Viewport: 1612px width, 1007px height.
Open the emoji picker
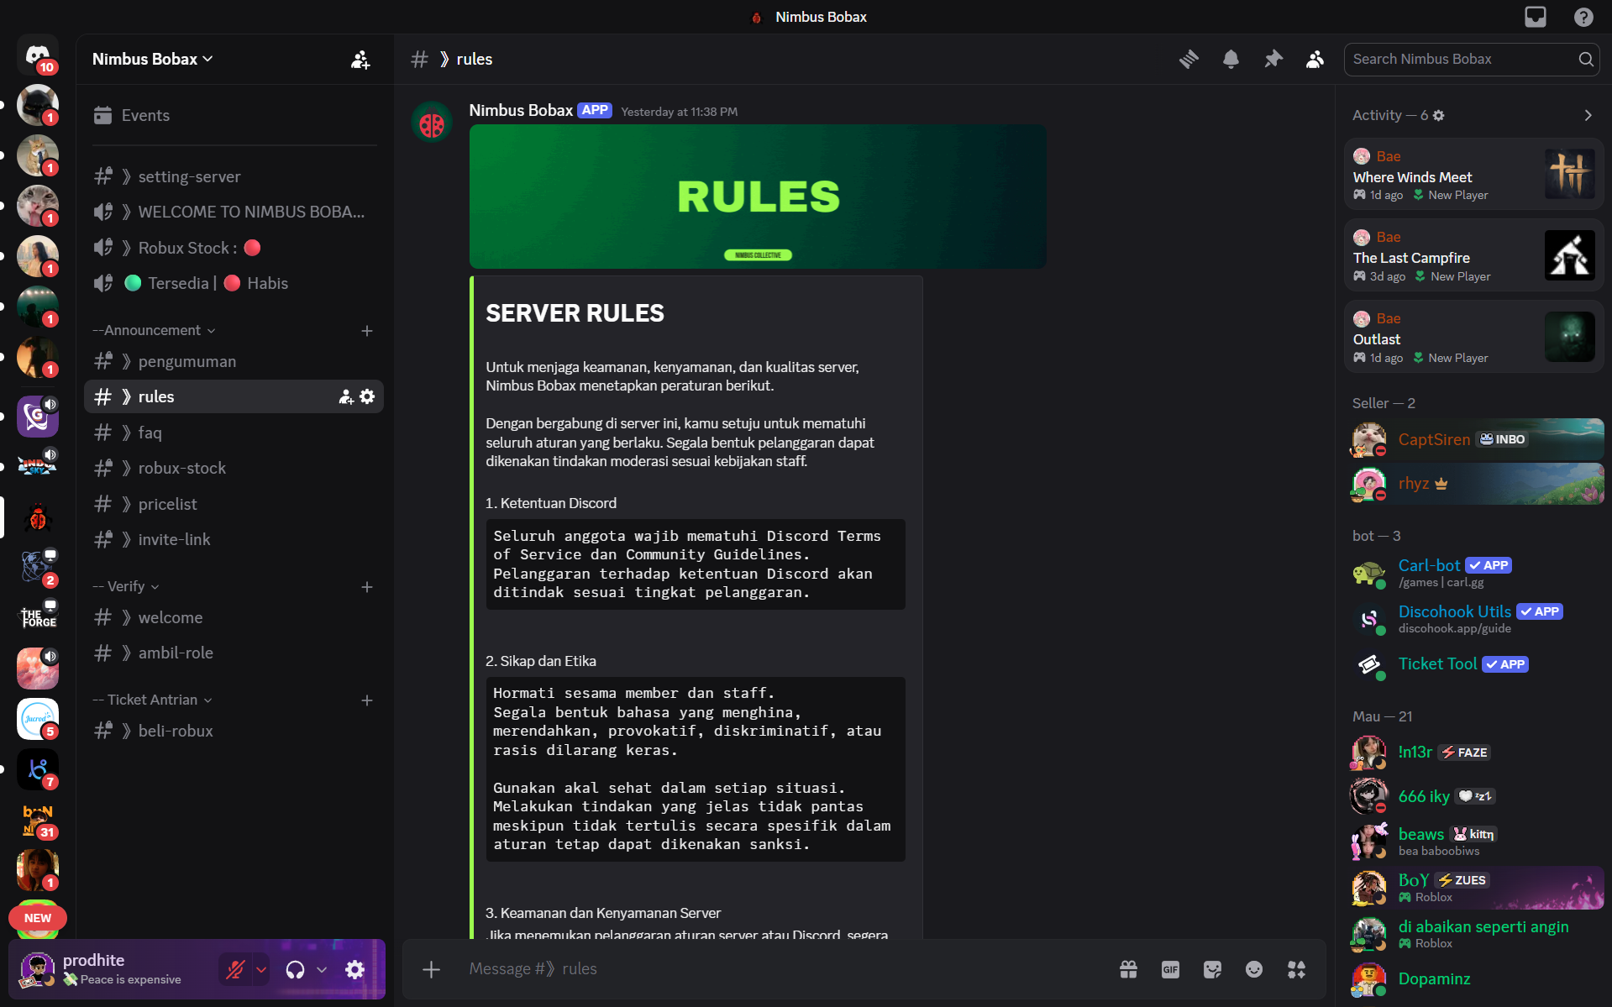pos(1254,969)
